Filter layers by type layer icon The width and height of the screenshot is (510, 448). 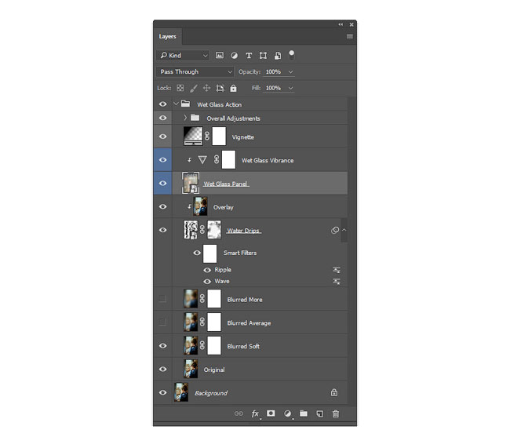pyautogui.click(x=249, y=56)
